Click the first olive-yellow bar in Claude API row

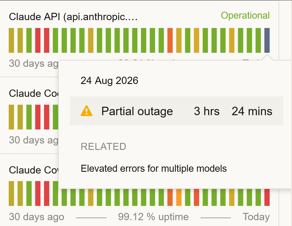tap(11, 40)
